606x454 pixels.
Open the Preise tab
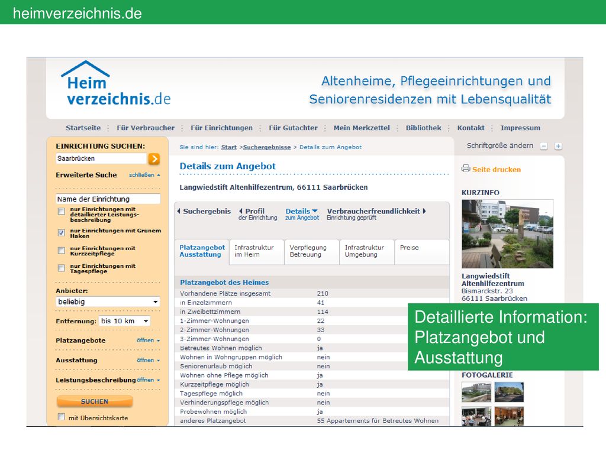(422, 251)
